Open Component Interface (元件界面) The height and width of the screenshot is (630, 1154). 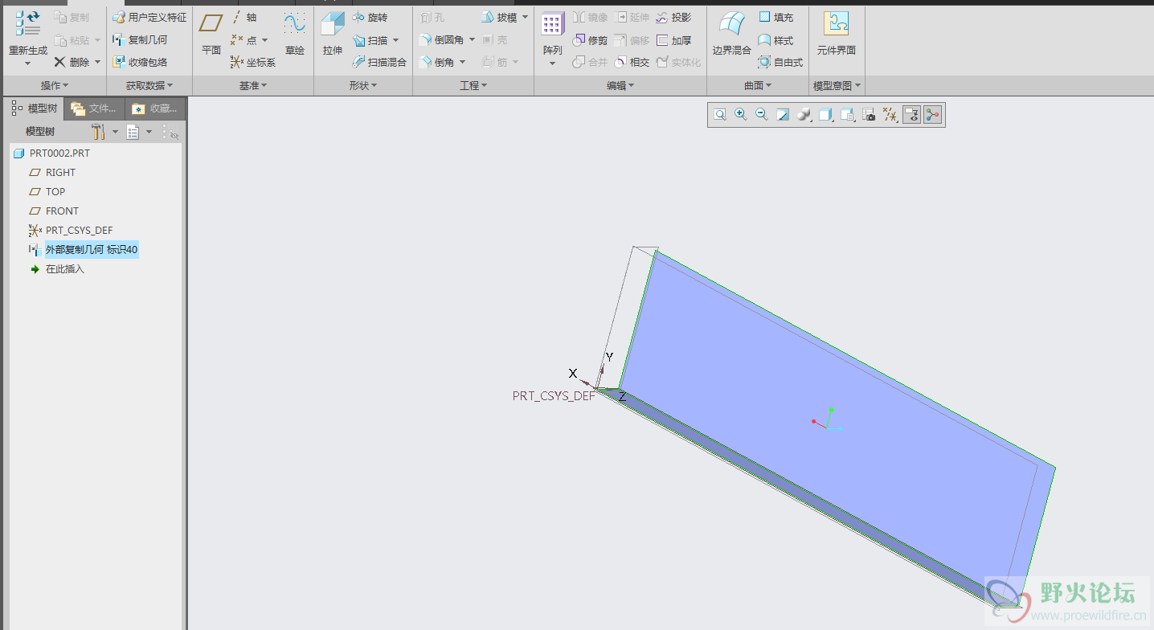pos(837,33)
